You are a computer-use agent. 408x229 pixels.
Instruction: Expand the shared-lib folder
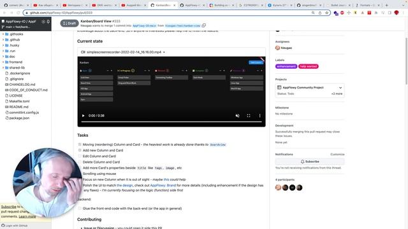[x=3, y=67]
